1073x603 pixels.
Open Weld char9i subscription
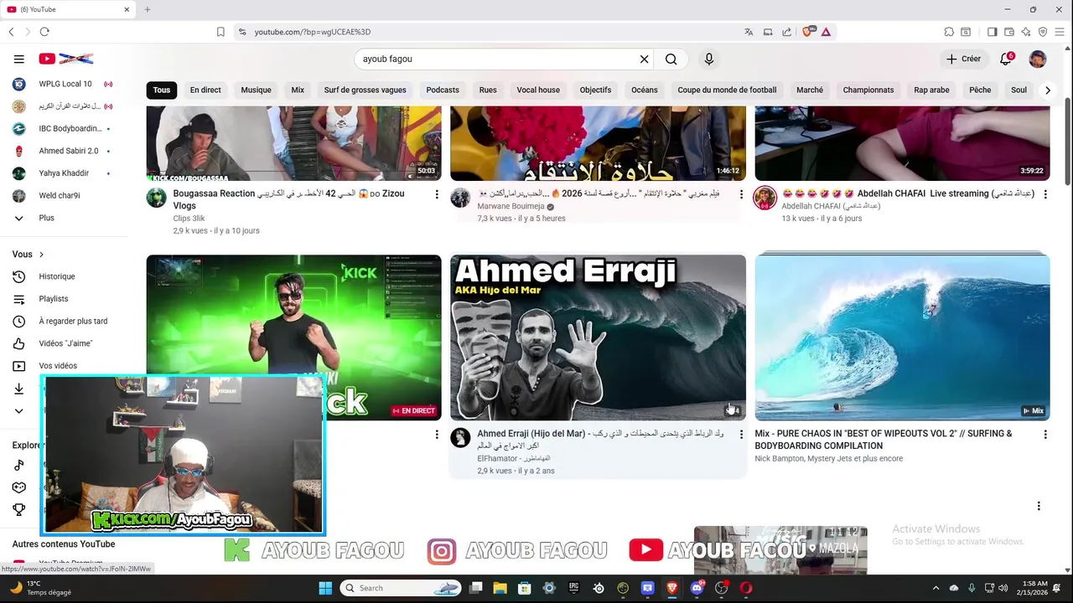coord(63,195)
